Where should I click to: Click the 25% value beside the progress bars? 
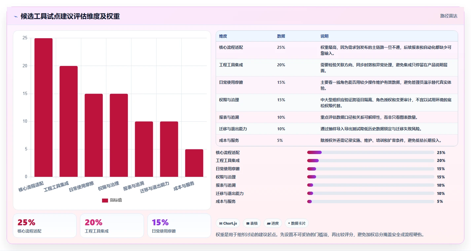pos(441,153)
